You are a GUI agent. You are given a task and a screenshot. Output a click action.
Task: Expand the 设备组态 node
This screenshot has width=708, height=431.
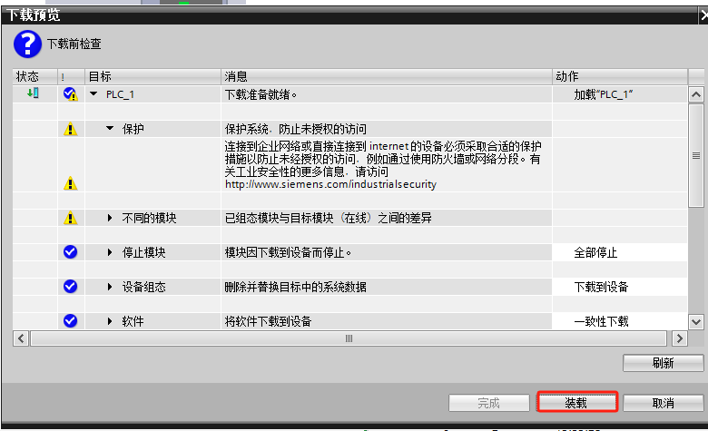(110, 287)
